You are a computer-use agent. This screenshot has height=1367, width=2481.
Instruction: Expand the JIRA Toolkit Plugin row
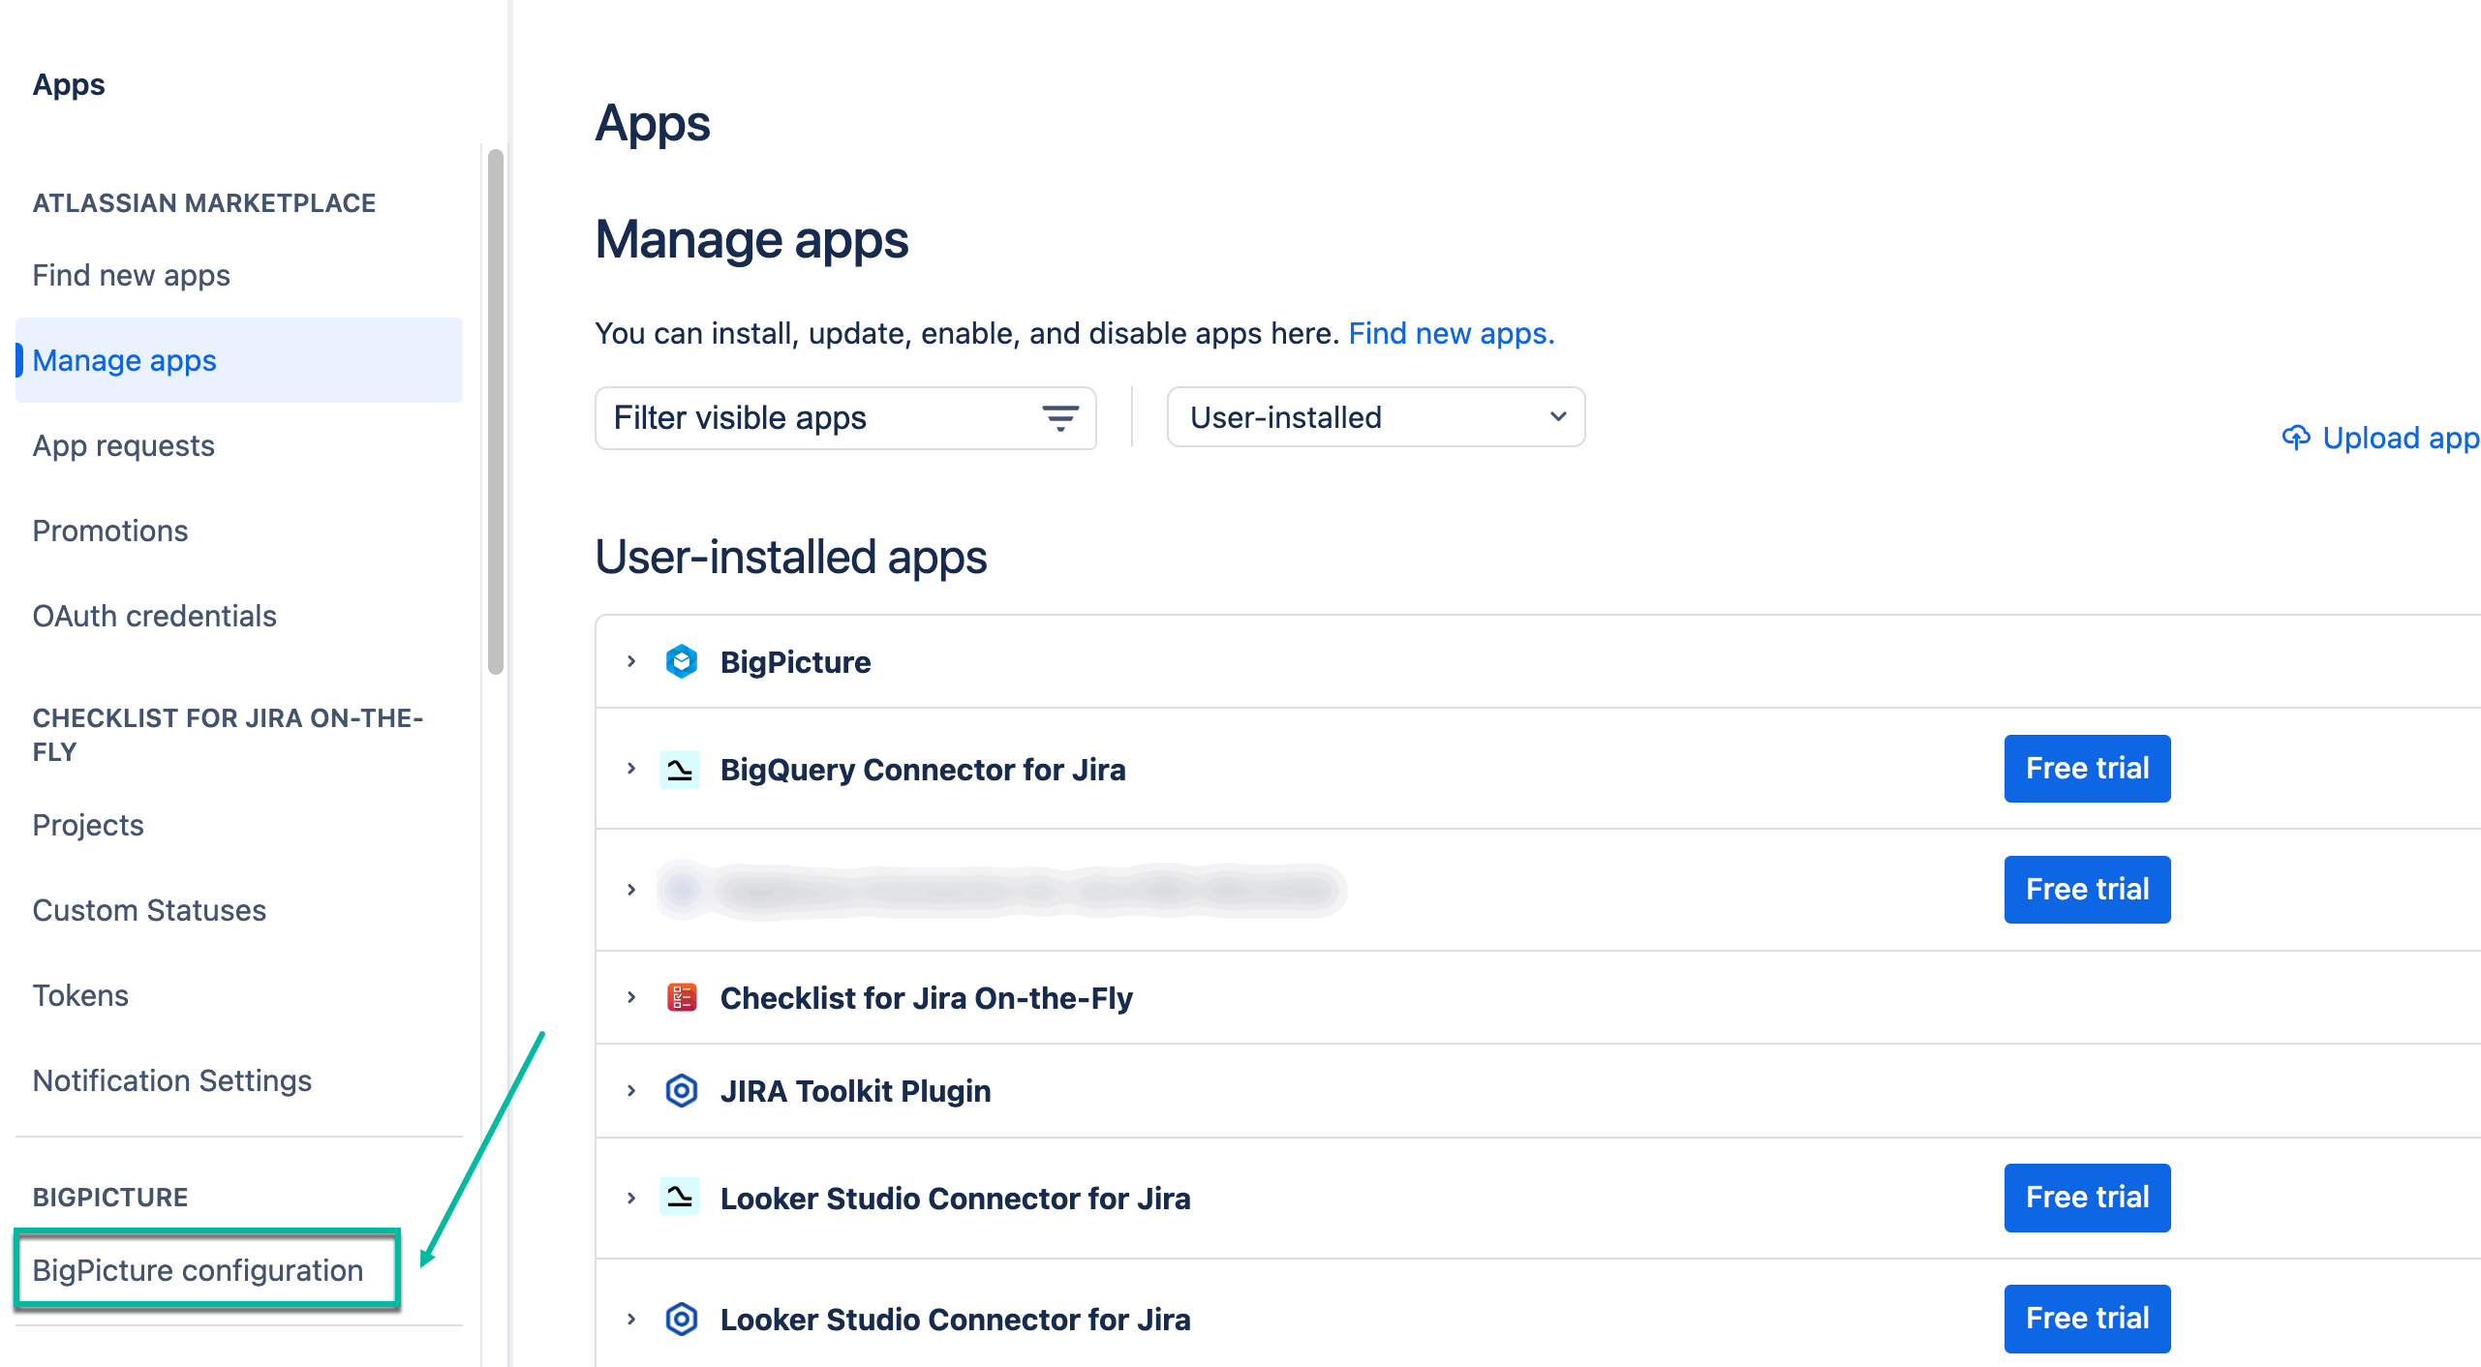click(631, 1091)
